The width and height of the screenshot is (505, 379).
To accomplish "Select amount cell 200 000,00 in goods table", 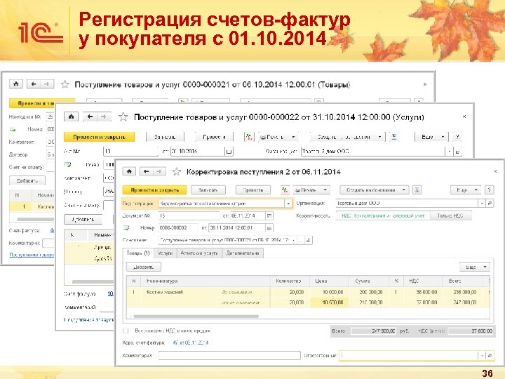I will pos(369,292).
